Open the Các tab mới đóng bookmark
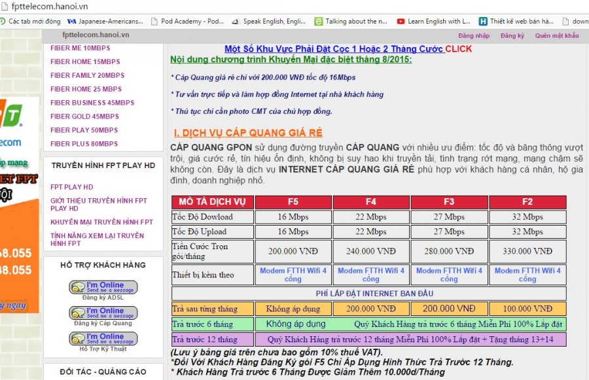589x380 pixels. (x=30, y=22)
